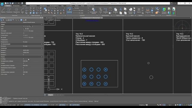The image size is (192, 108).
Task: Click the Копирование свойств match properties icon
Action: pos(94,11)
